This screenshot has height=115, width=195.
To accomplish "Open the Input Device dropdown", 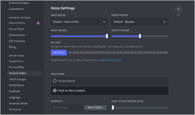I will click(79, 22).
